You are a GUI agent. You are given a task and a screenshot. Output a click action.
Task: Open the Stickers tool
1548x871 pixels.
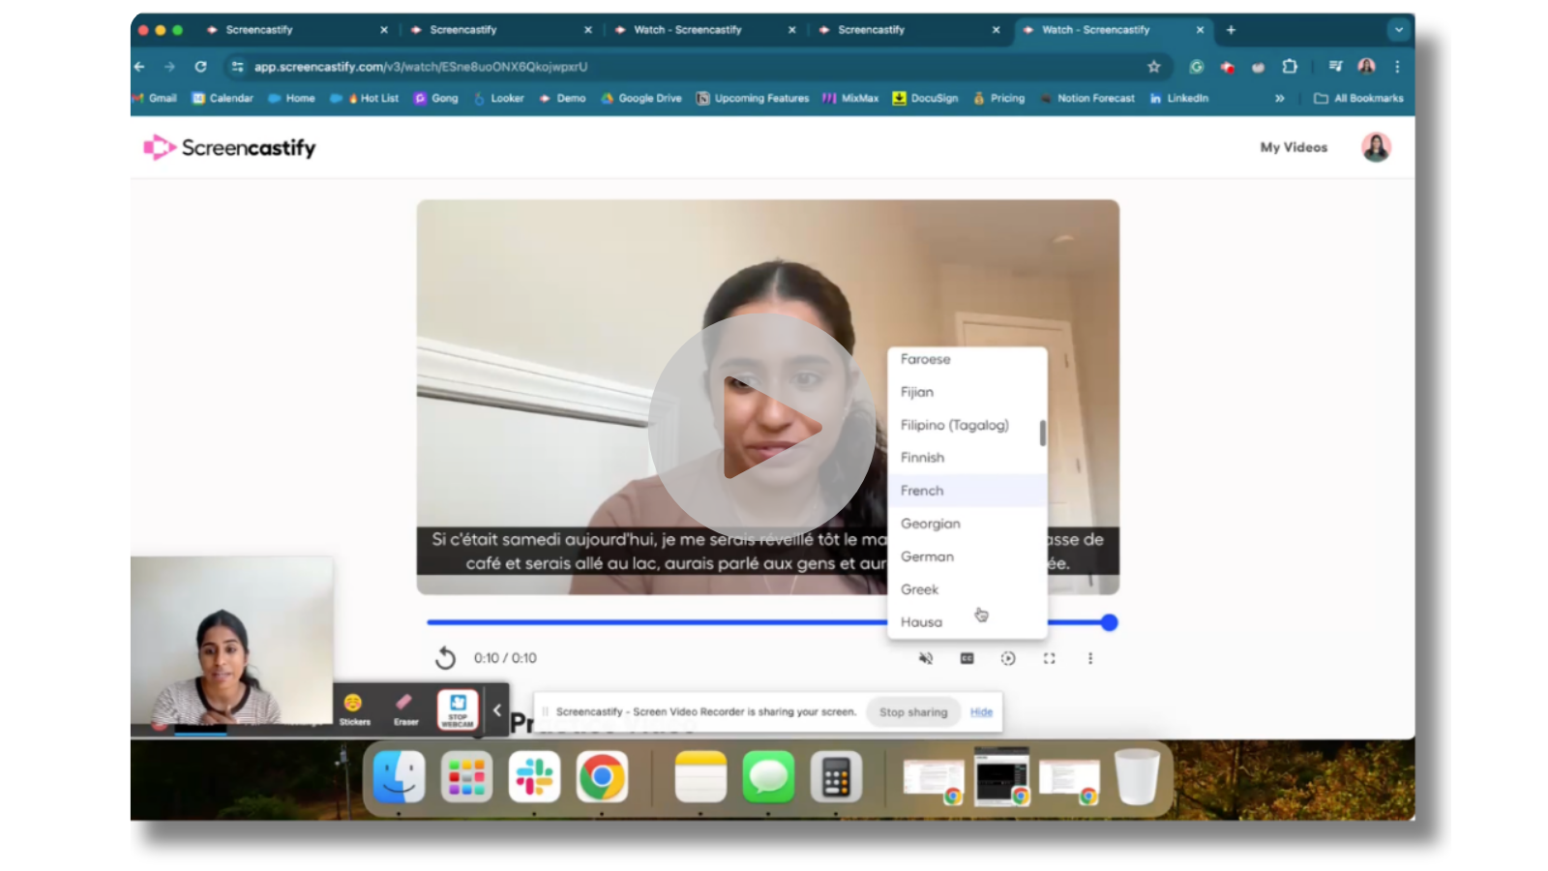(354, 708)
